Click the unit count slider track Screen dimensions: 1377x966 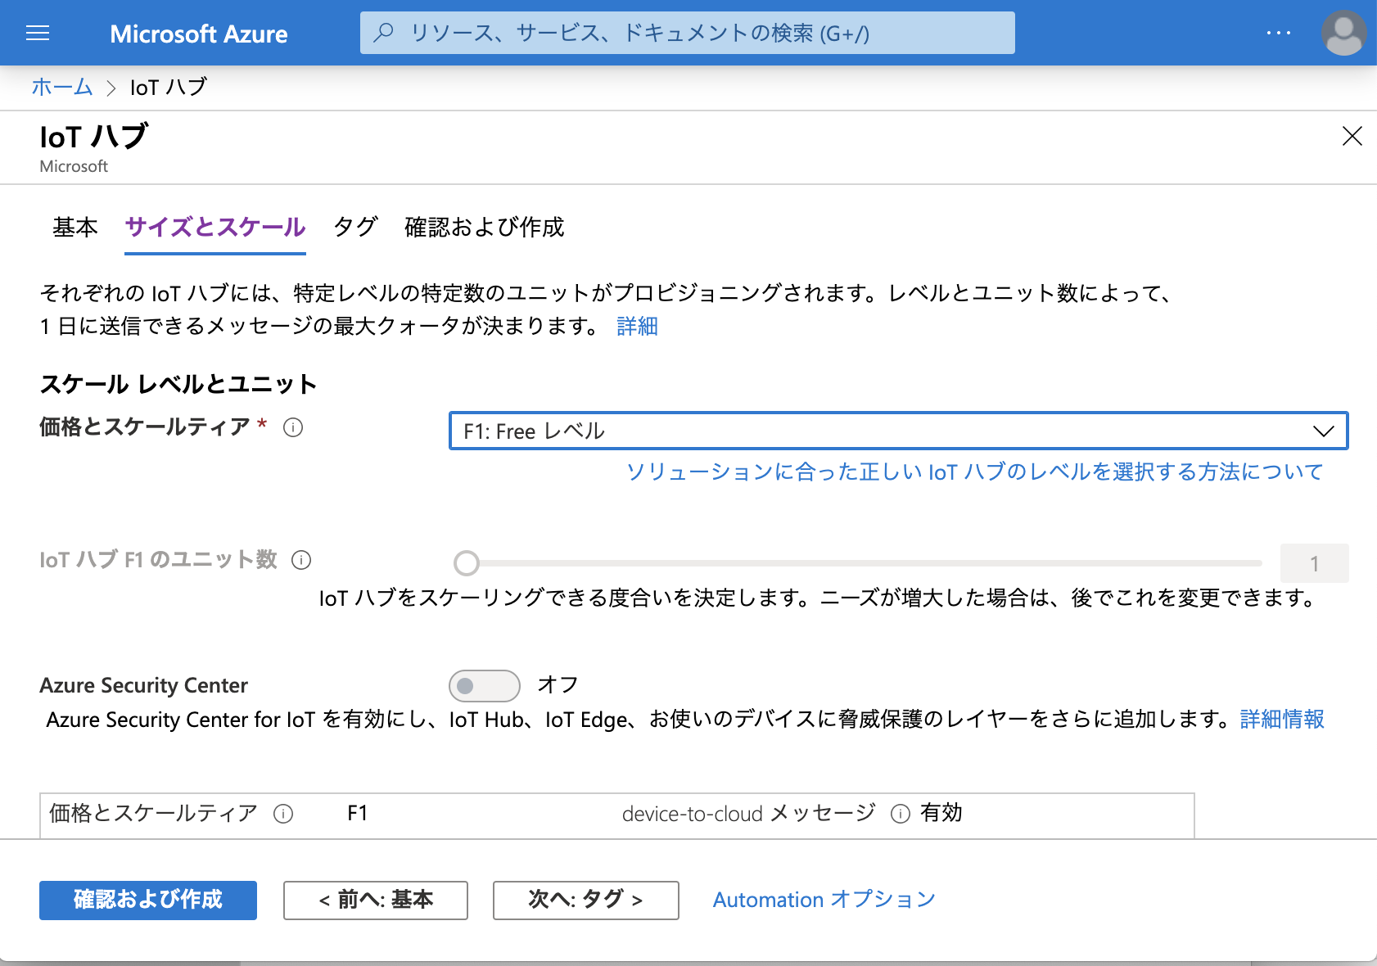coord(860,563)
